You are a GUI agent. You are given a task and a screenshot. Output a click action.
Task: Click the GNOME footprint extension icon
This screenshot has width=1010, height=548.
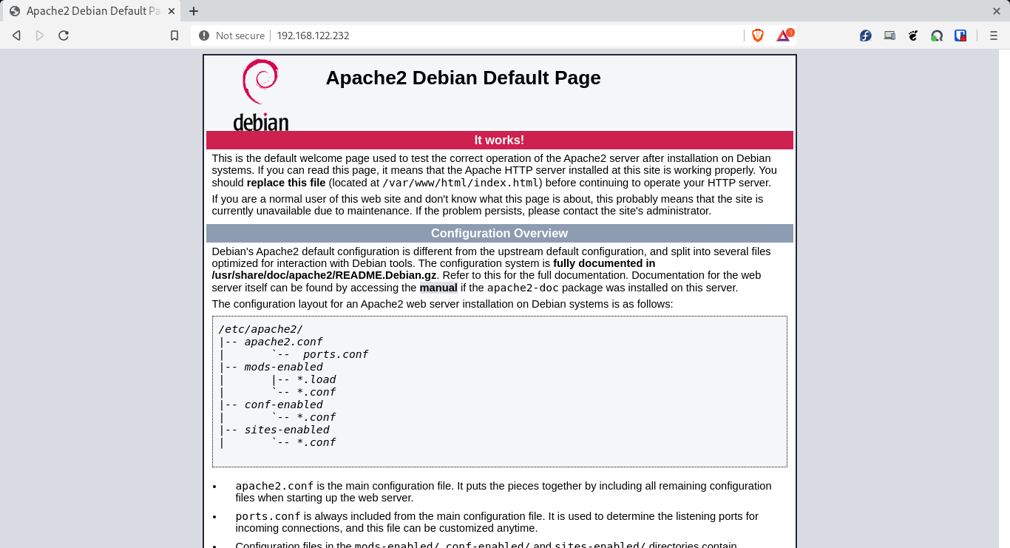[913, 35]
